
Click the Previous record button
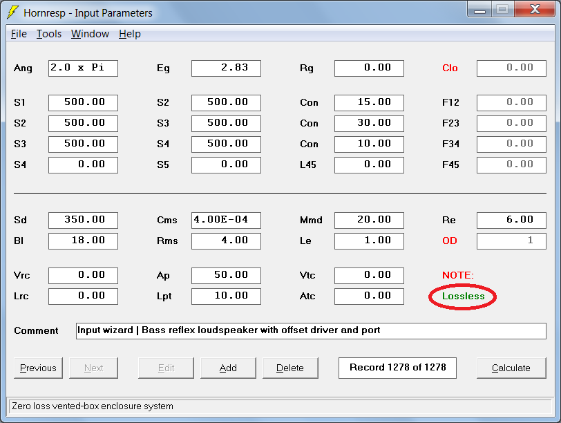(x=38, y=368)
